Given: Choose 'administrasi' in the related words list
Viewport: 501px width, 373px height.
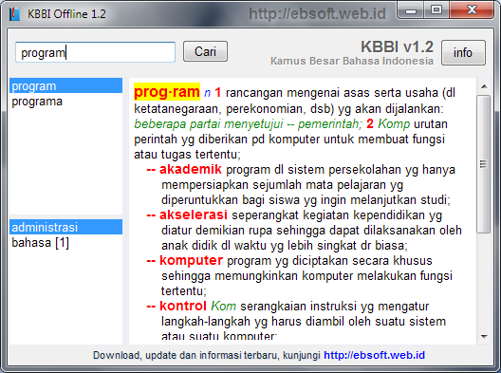Looking at the screenshot, I should [65, 227].
